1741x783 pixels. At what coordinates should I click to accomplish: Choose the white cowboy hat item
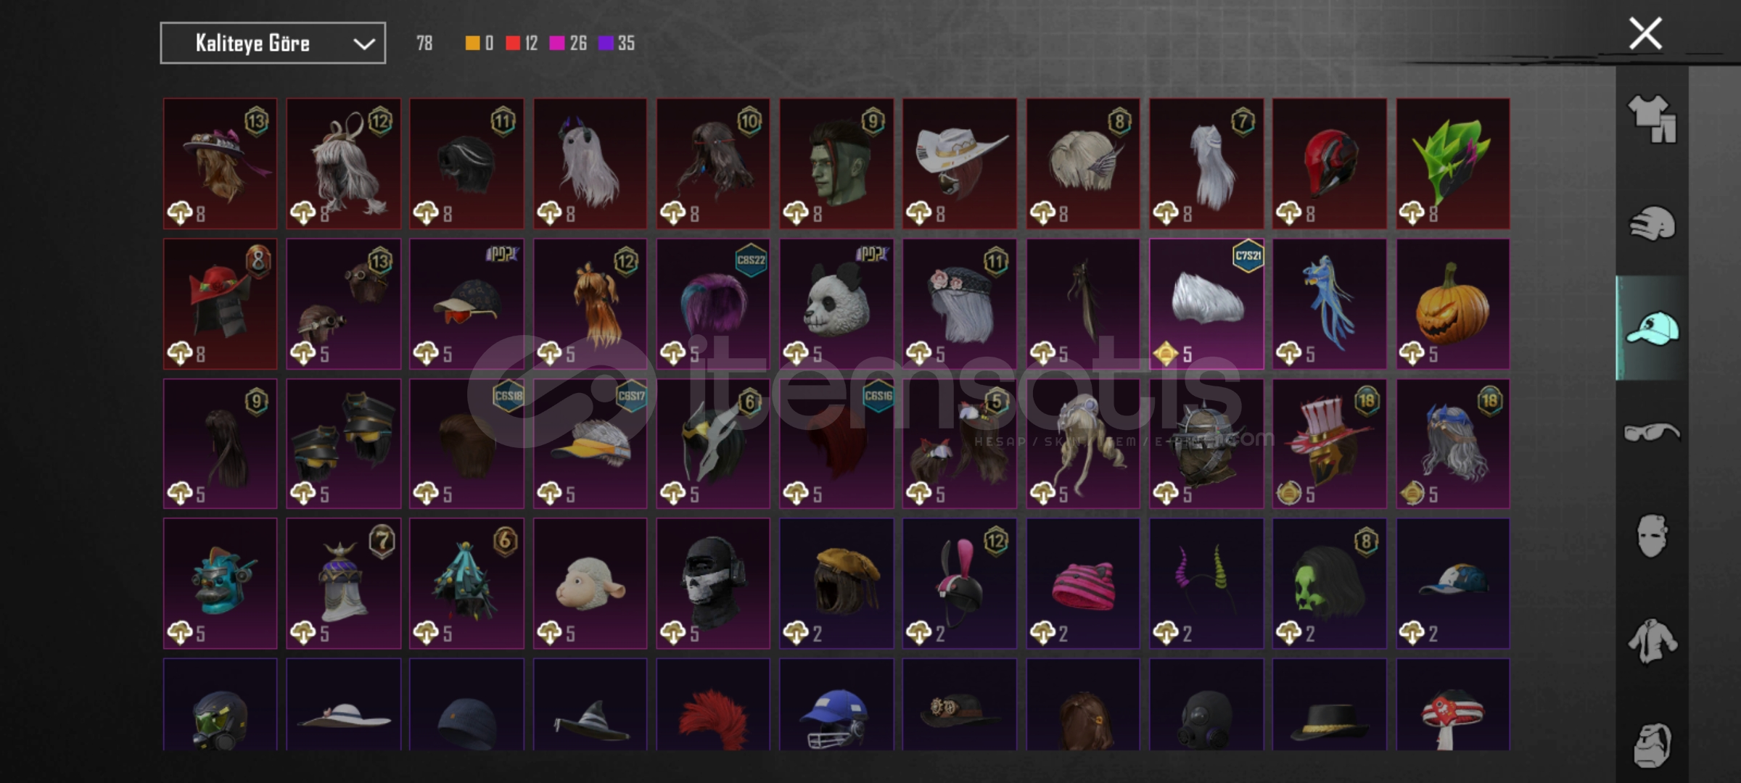(960, 164)
